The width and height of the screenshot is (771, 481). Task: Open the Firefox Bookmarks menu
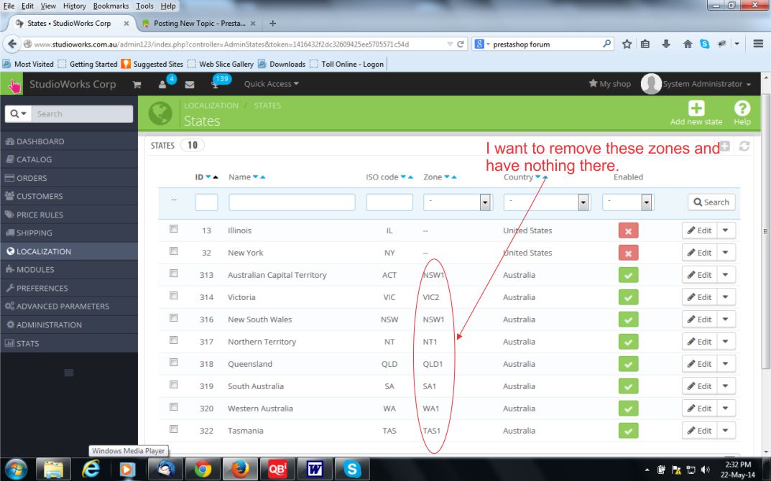click(x=111, y=6)
